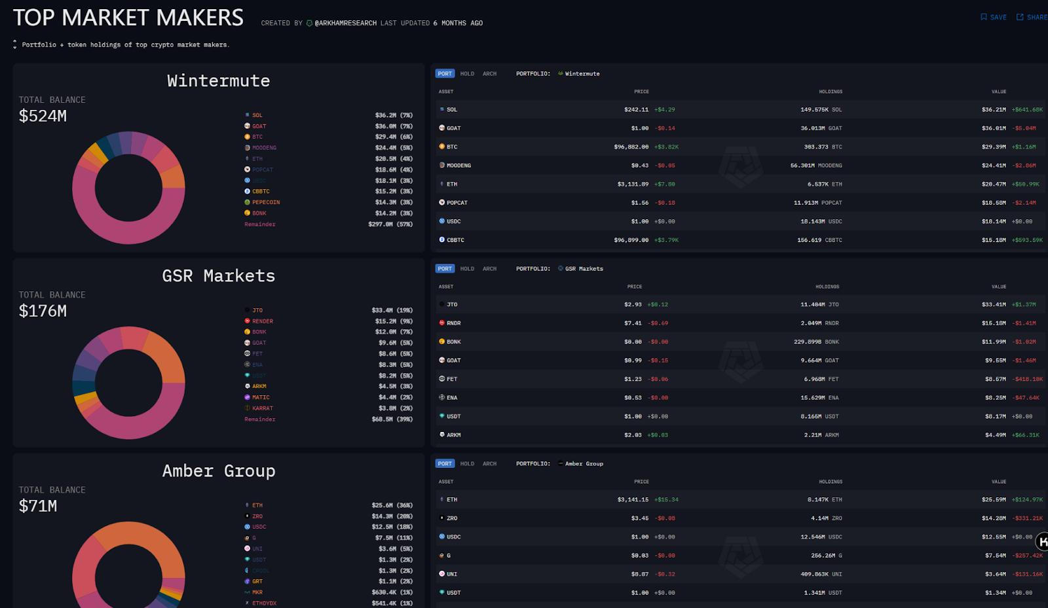This screenshot has width=1048, height=608.
Task: Sort Wintermute table by PRICE column
Action: tap(641, 92)
